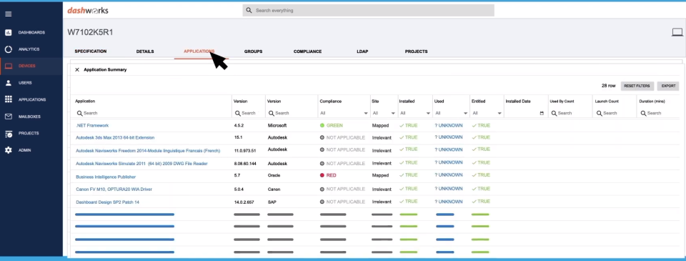Click the Installed Date filter field
Image resolution: width=686 pixels, height=261 pixels.
(x=525, y=113)
